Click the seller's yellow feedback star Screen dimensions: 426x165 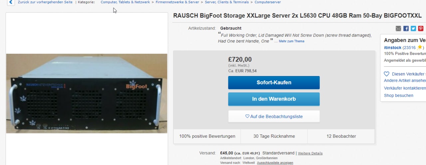point(420,47)
